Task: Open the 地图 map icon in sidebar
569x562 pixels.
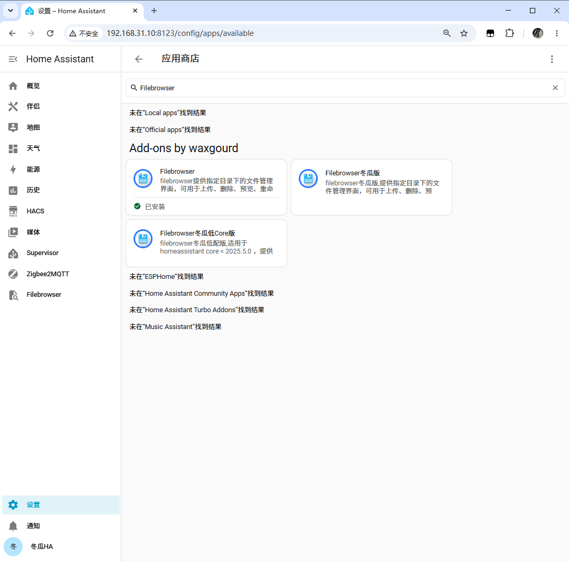Action: (13, 127)
